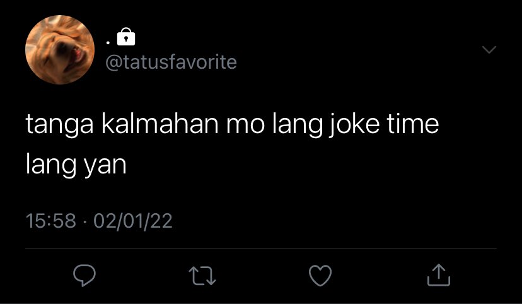Click the 15:58 posting time

point(51,221)
